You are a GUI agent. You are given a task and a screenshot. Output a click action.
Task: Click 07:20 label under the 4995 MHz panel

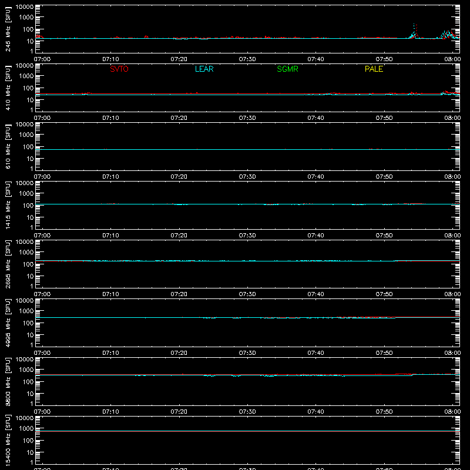179,353
